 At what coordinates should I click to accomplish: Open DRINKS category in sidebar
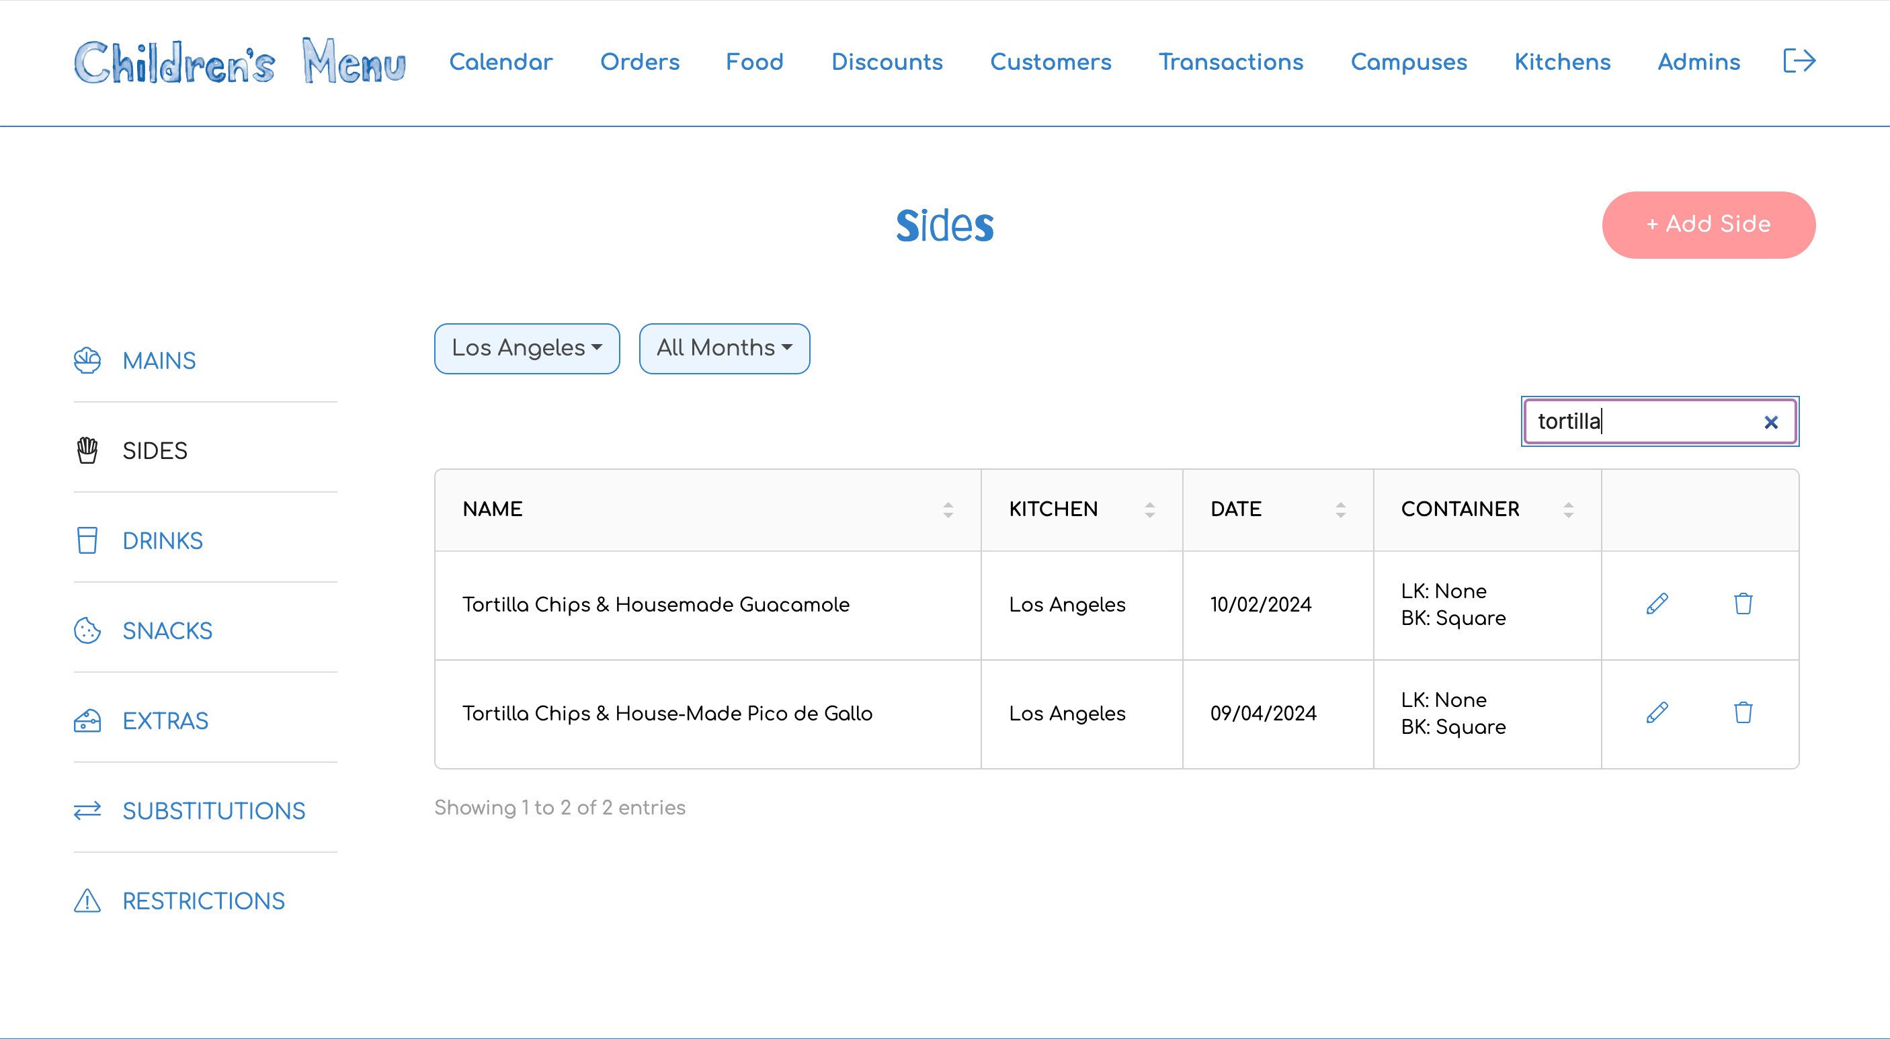(x=163, y=541)
